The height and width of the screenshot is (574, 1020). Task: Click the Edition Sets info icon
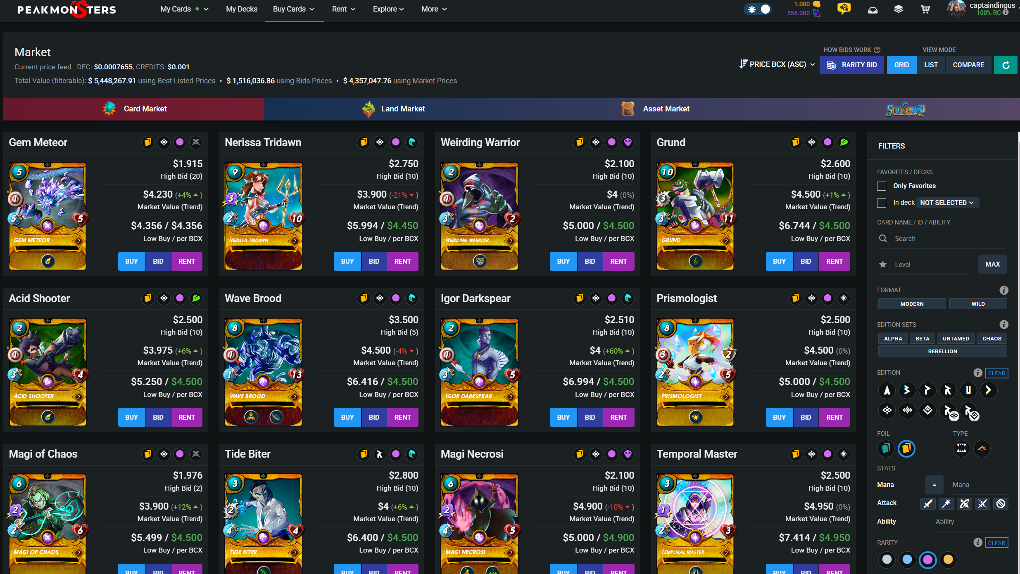click(x=1003, y=324)
